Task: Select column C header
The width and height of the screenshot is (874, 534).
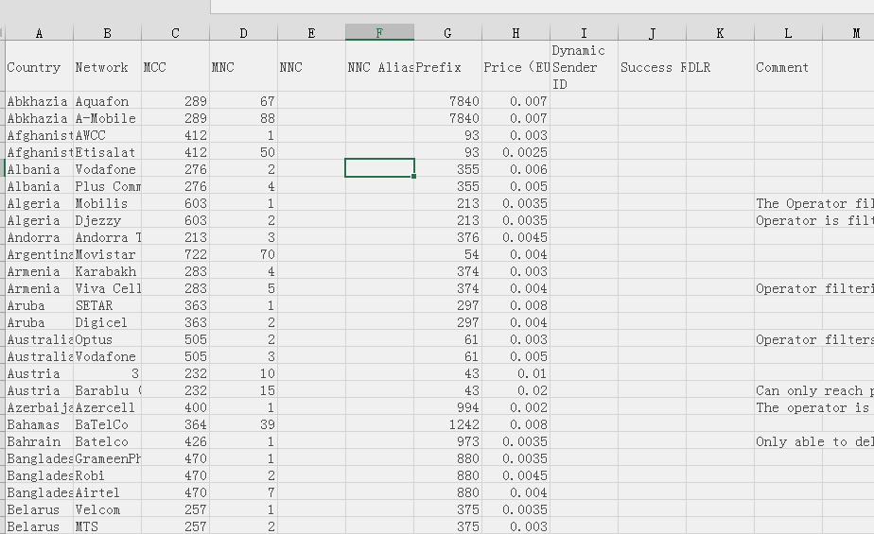Action: pos(175,33)
